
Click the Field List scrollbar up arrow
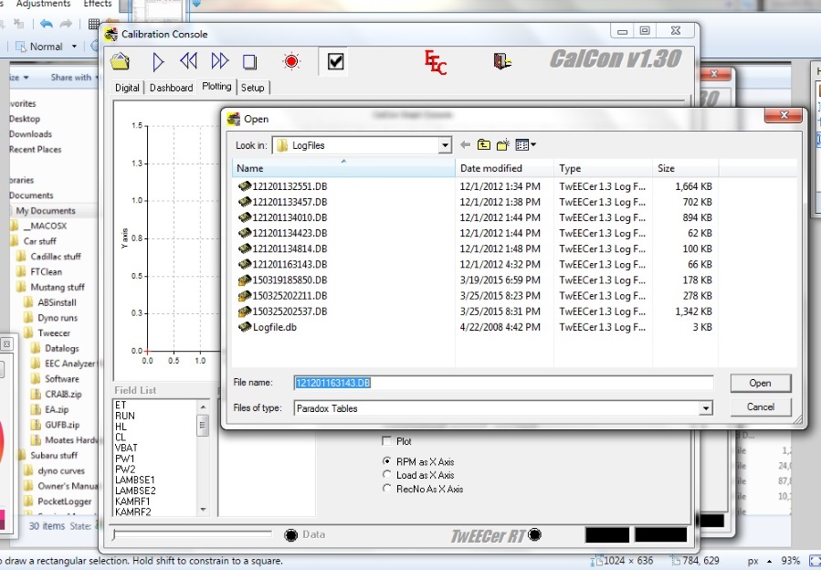(203, 406)
